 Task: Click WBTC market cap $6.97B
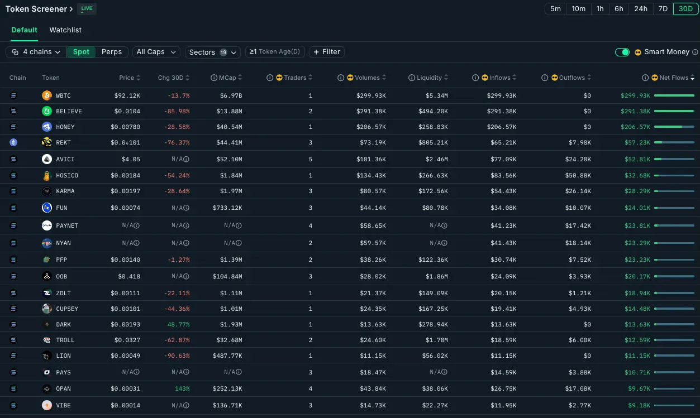230,95
